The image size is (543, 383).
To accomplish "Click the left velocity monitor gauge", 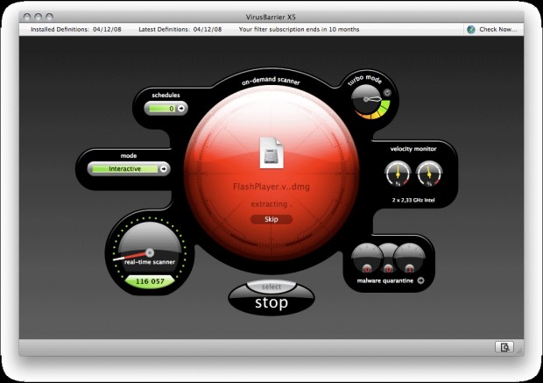I will point(397,176).
